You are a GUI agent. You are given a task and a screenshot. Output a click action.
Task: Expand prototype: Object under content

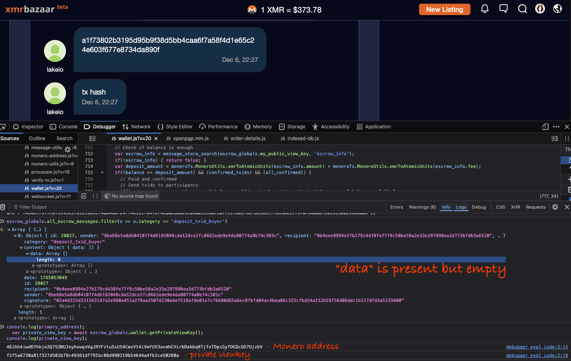[27, 271]
